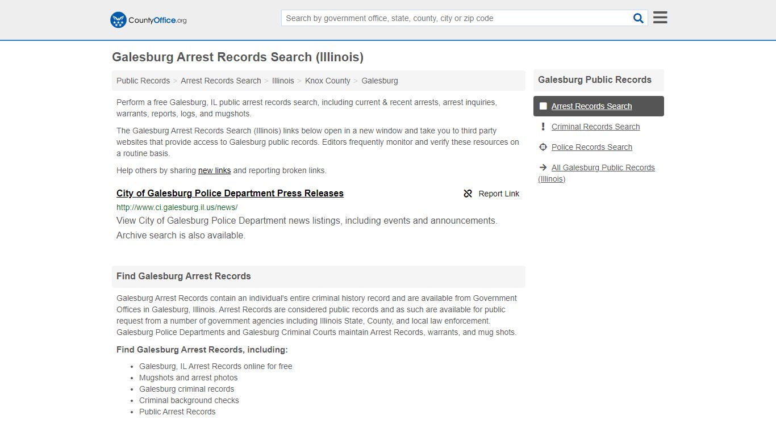Select Galesburg breadcrumb
Viewport: 776px width, 436px height.
pos(379,81)
